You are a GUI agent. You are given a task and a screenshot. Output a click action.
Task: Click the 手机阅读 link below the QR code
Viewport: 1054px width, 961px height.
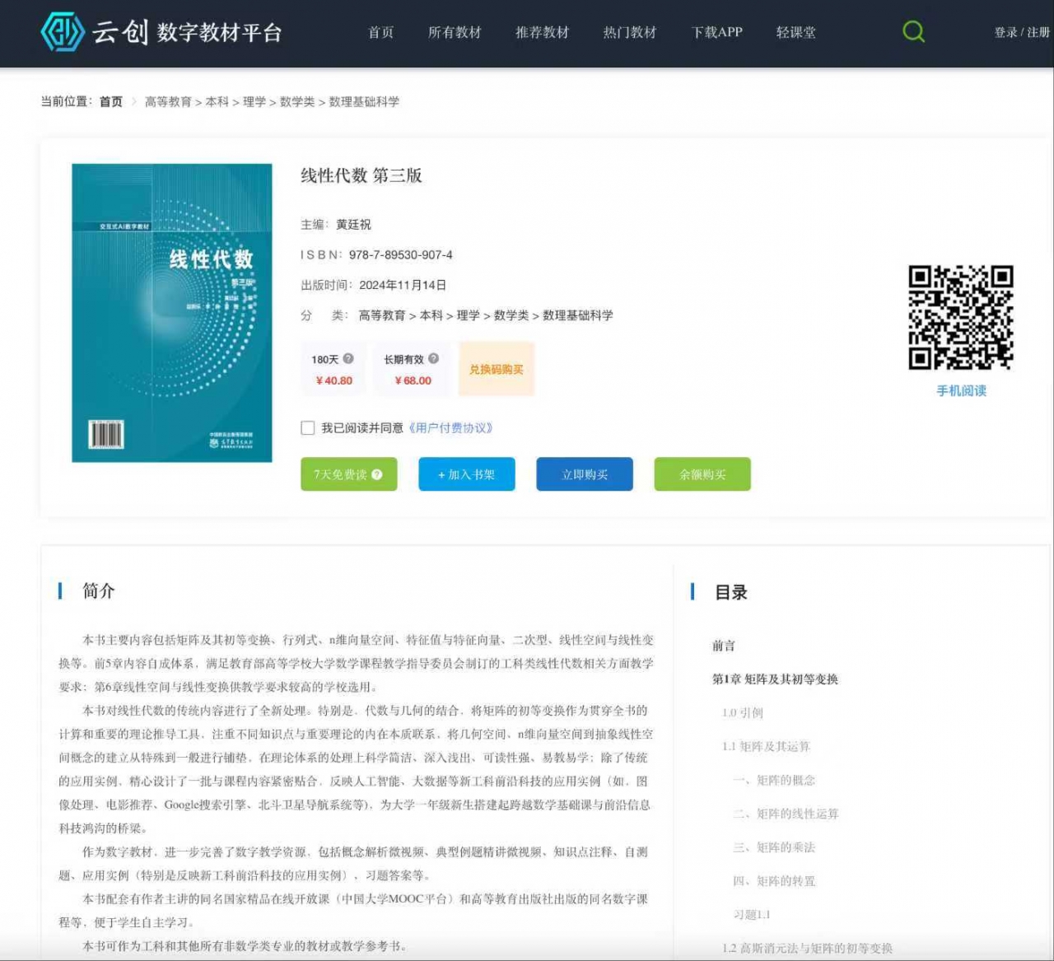click(x=960, y=391)
